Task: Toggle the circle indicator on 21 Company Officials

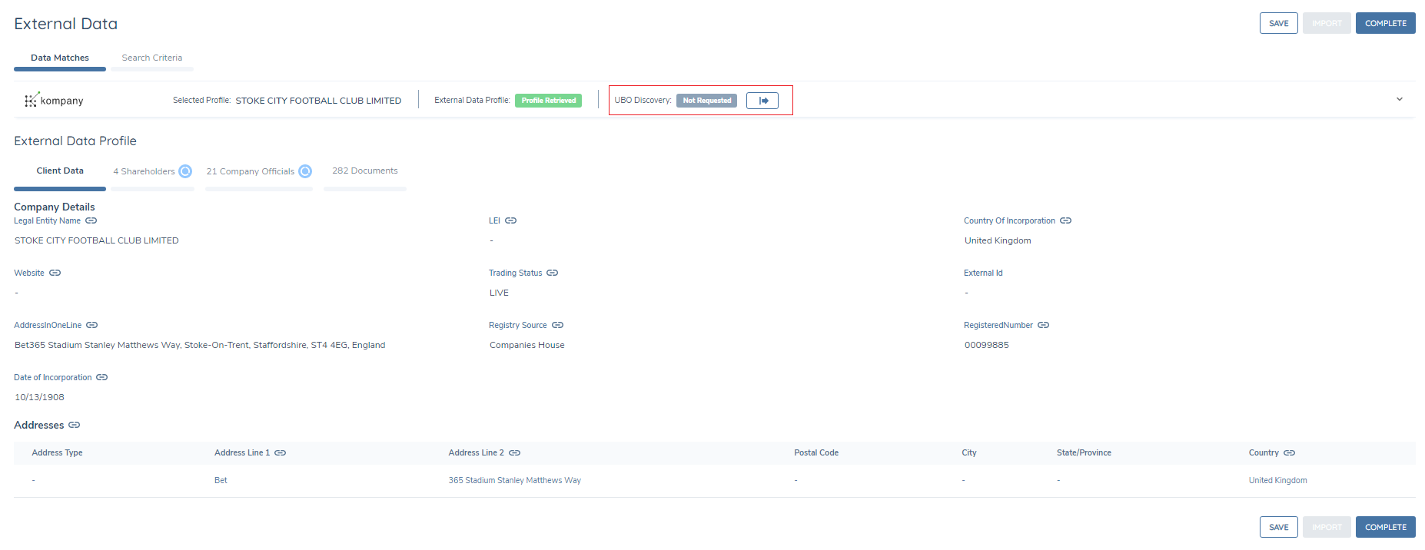Action: coord(305,171)
